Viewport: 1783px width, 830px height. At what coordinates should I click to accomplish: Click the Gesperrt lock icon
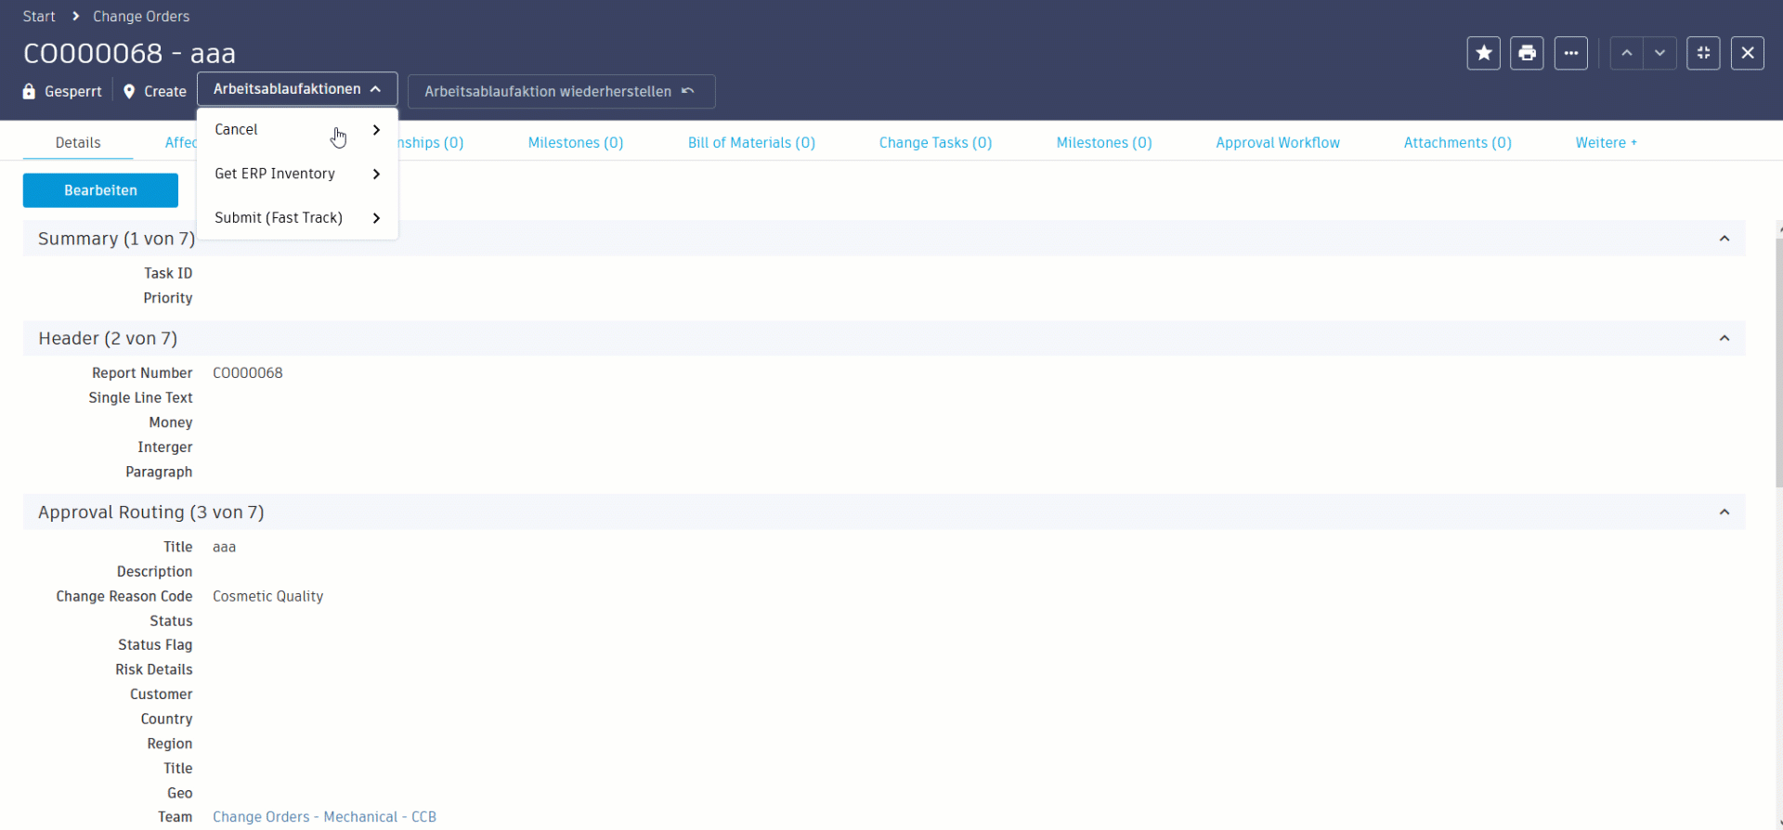click(29, 91)
